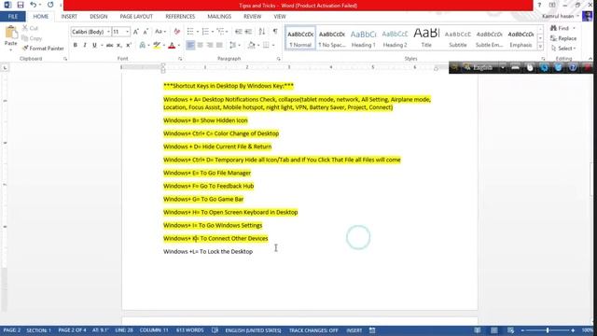
Task: Open font size dropdown showing 11
Action: click(127, 32)
